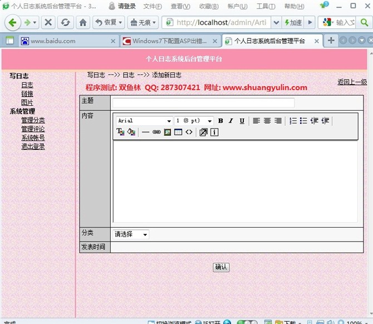Stop loading the page
373x324 pixels.
click(48, 23)
